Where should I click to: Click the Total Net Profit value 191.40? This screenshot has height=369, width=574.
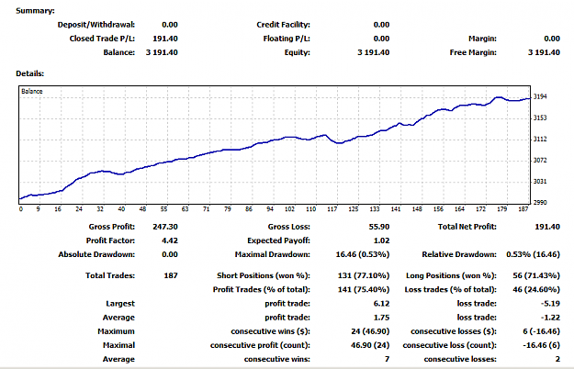[547, 227]
